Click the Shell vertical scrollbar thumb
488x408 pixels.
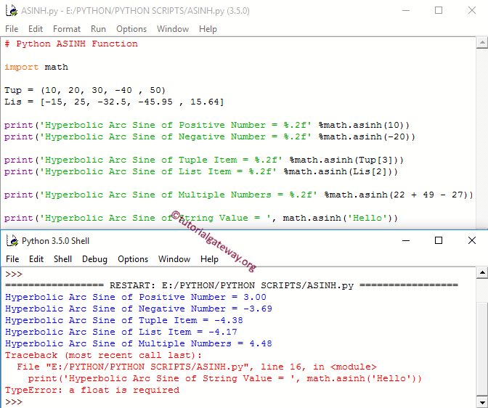pos(481,348)
